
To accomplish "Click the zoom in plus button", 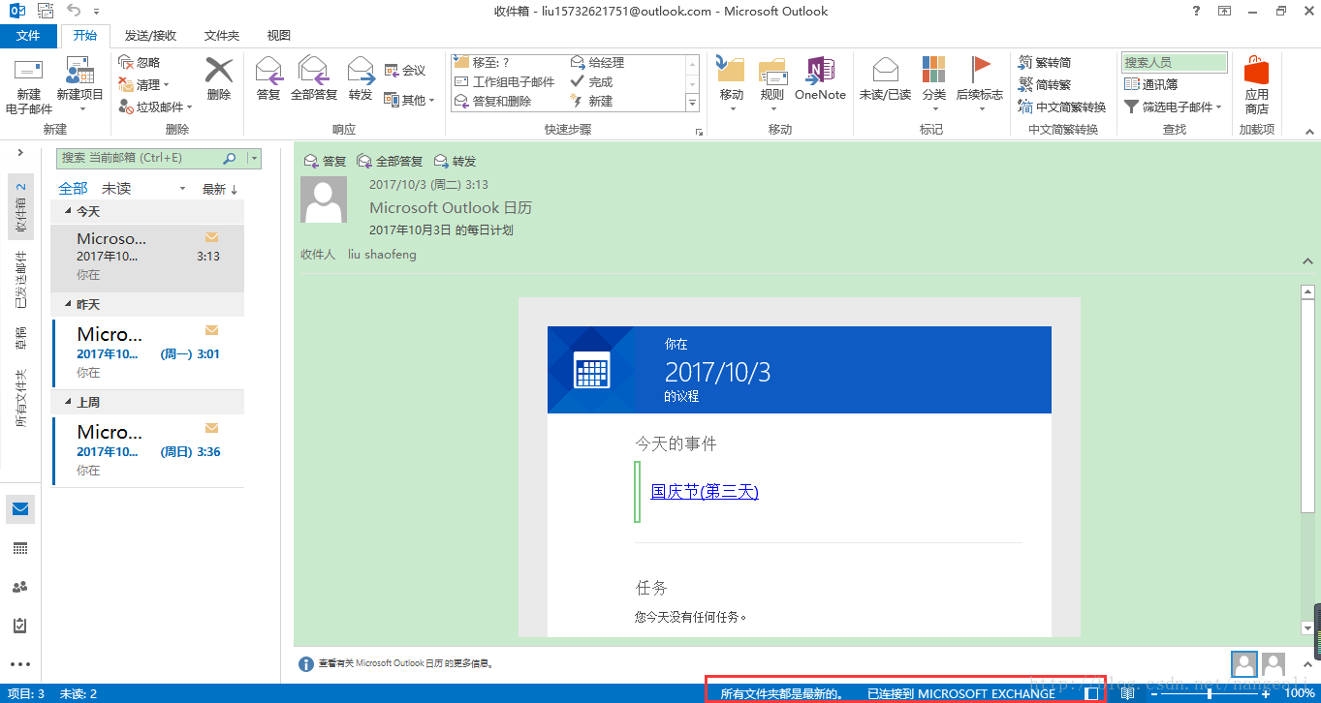I will click(1266, 693).
